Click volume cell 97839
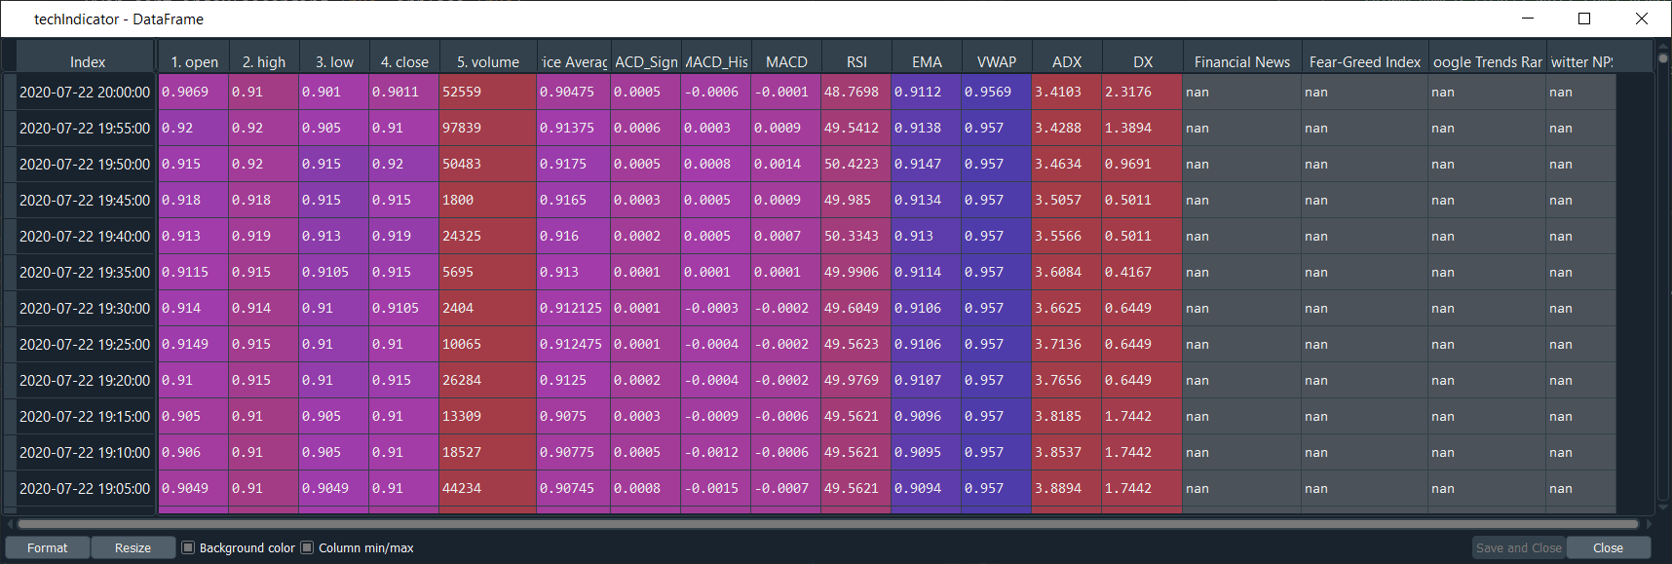Image resolution: width=1672 pixels, height=564 pixels. (488, 128)
